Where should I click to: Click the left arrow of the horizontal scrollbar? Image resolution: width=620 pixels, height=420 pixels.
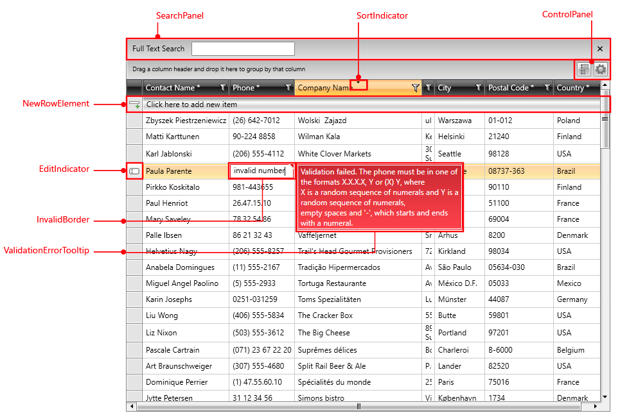coord(132,407)
